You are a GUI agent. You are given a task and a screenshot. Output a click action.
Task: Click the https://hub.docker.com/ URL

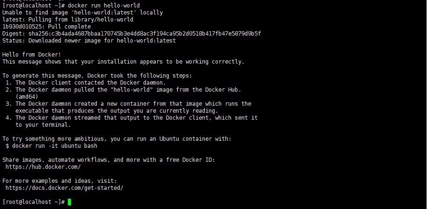pyautogui.click(x=43, y=167)
